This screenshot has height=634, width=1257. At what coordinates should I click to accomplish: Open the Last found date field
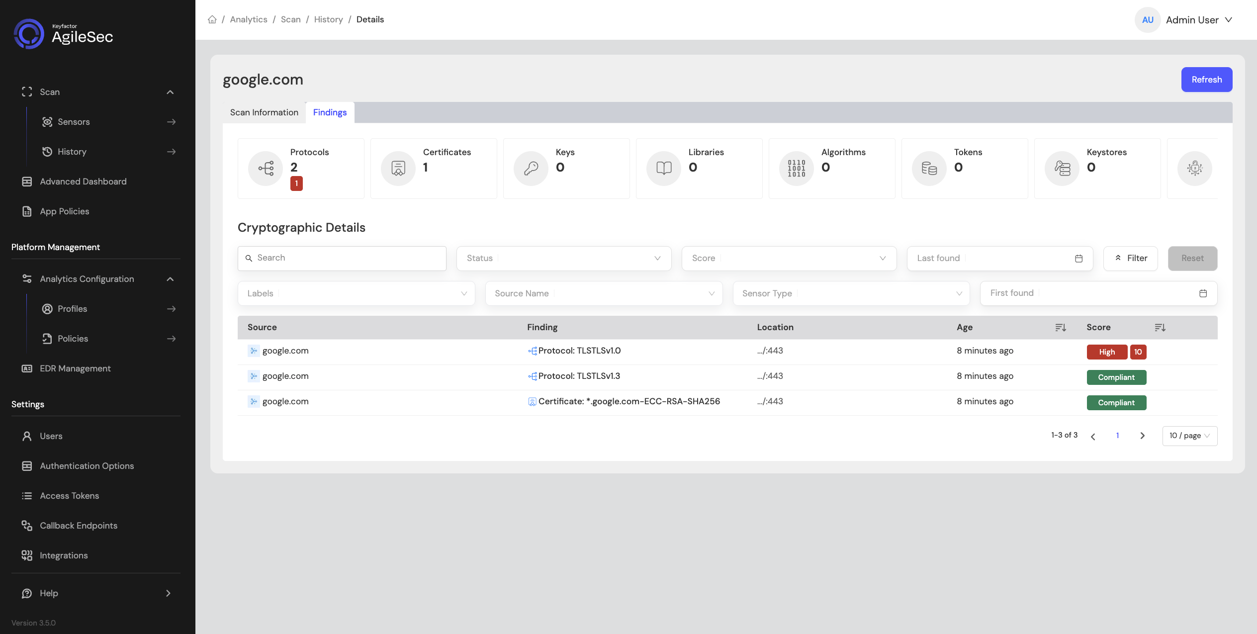click(x=1000, y=259)
